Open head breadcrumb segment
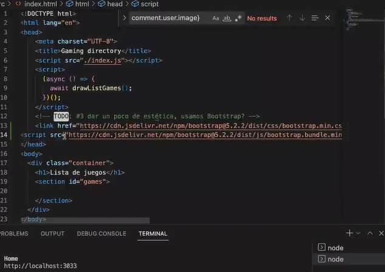 (111, 4)
